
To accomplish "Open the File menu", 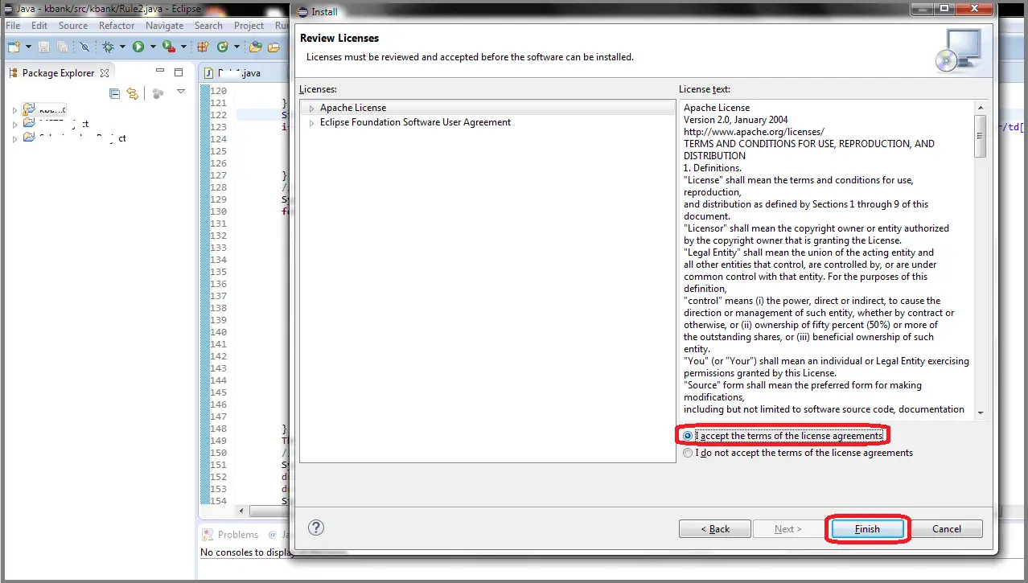I will pyautogui.click(x=13, y=26).
